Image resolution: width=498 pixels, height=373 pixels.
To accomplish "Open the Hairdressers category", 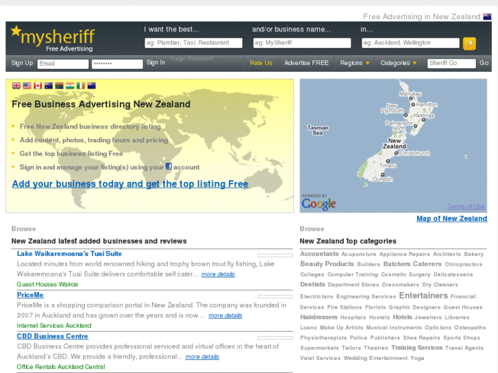I will (x=319, y=317).
